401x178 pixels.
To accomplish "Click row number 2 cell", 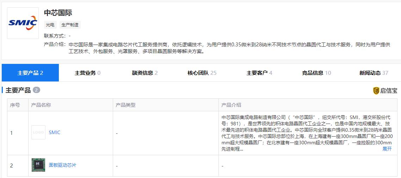I will 18,165.
